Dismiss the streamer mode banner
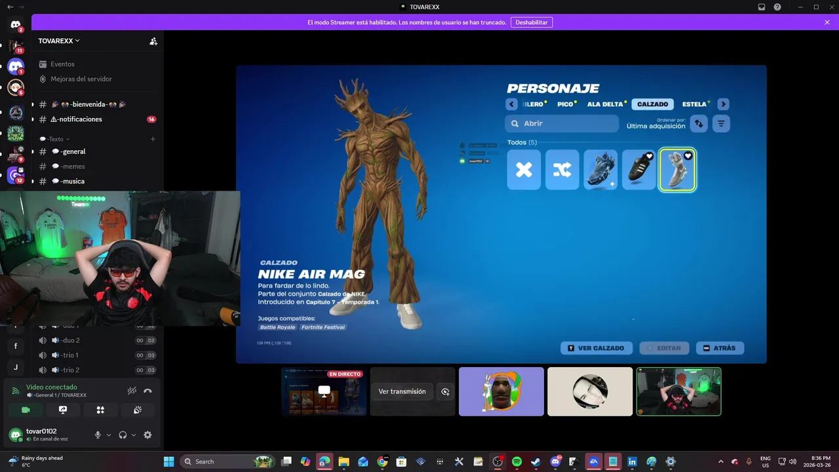The image size is (839, 472). pyautogui.click(x=827, y=22)
